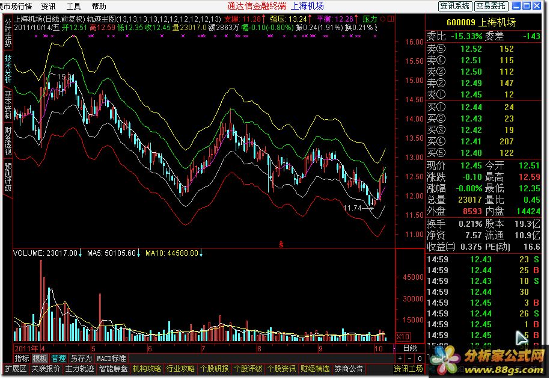Open the 智能解盘 bottom tab
This screenshot has height=379, width=550.
point(113,369)
